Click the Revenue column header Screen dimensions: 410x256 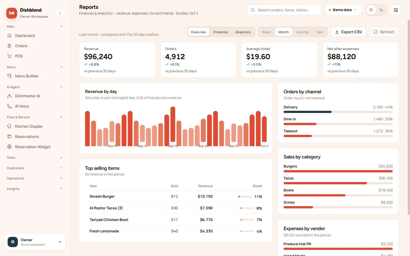(x=205, y=186)
